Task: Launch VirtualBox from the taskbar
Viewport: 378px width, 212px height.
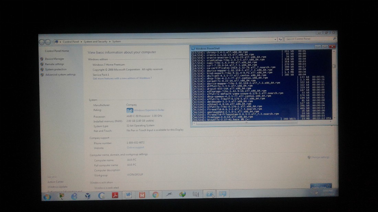Action: pos(88,196)
